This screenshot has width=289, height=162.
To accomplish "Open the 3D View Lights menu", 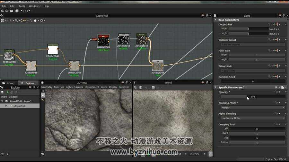I will (x=69, y=87).
